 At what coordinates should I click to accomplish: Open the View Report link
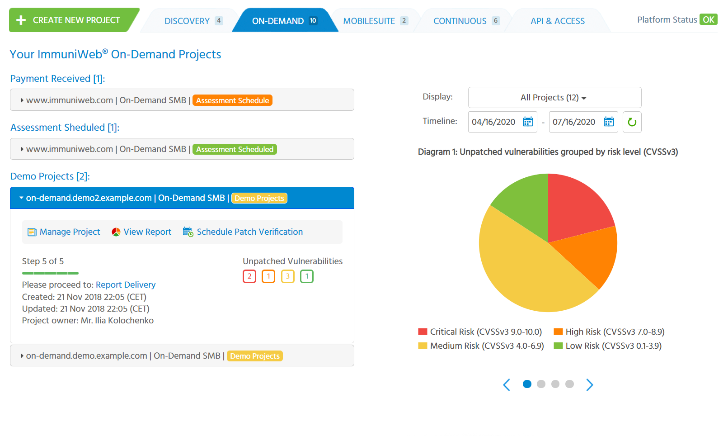(147, 232)
